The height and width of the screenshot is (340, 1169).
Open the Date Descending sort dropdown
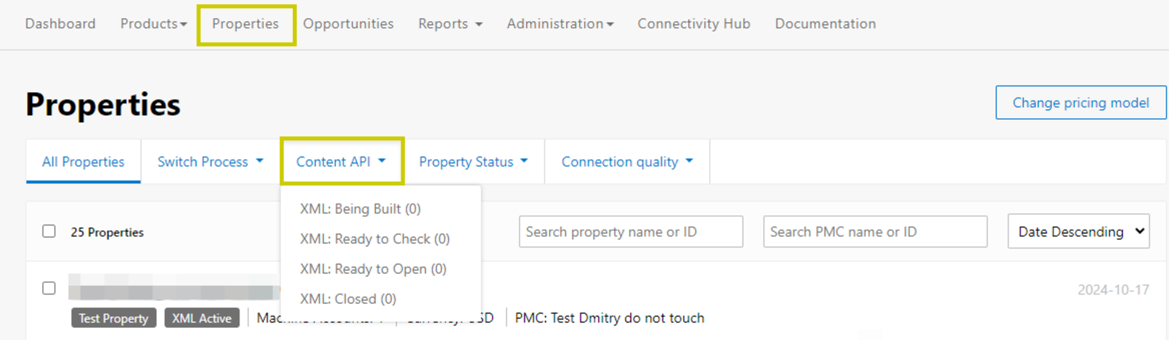1078,231
